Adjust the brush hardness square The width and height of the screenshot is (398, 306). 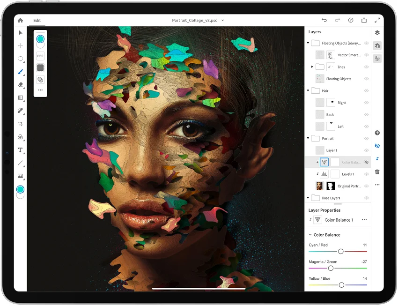(40, 67)
